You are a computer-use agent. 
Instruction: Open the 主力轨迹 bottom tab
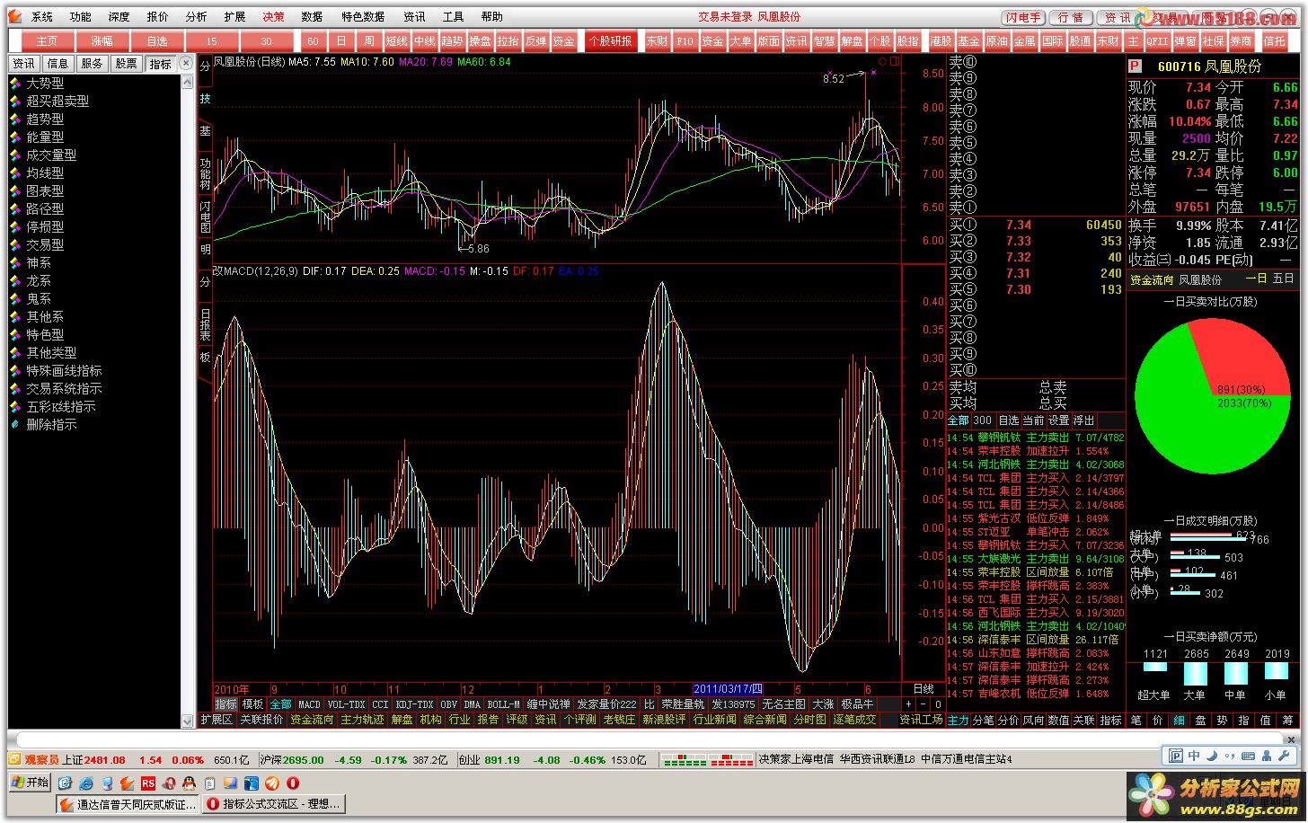coord(362,720)
